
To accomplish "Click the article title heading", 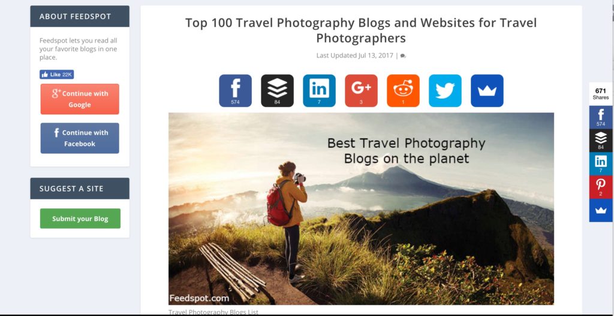I will [x=361, y=30].
